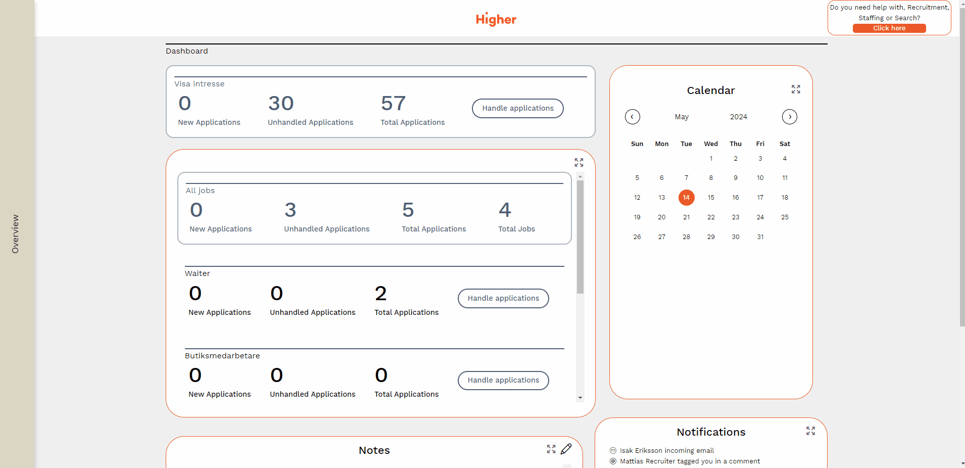Expand the Notes widget

551,449
